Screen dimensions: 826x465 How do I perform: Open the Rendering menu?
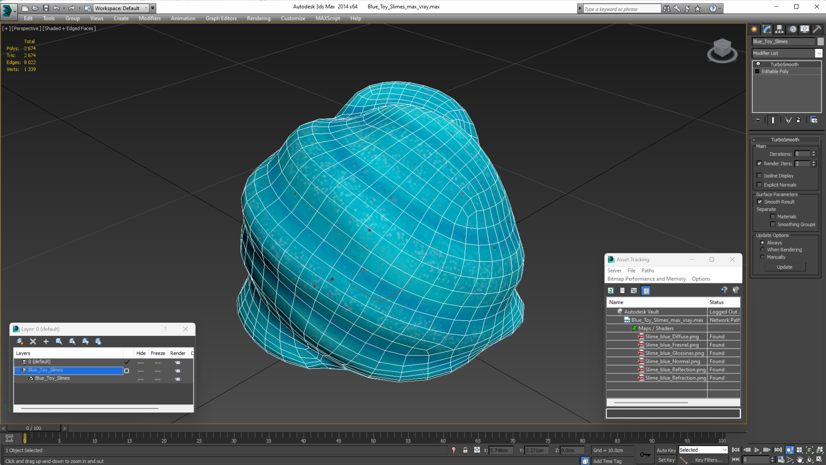[259, 18]
